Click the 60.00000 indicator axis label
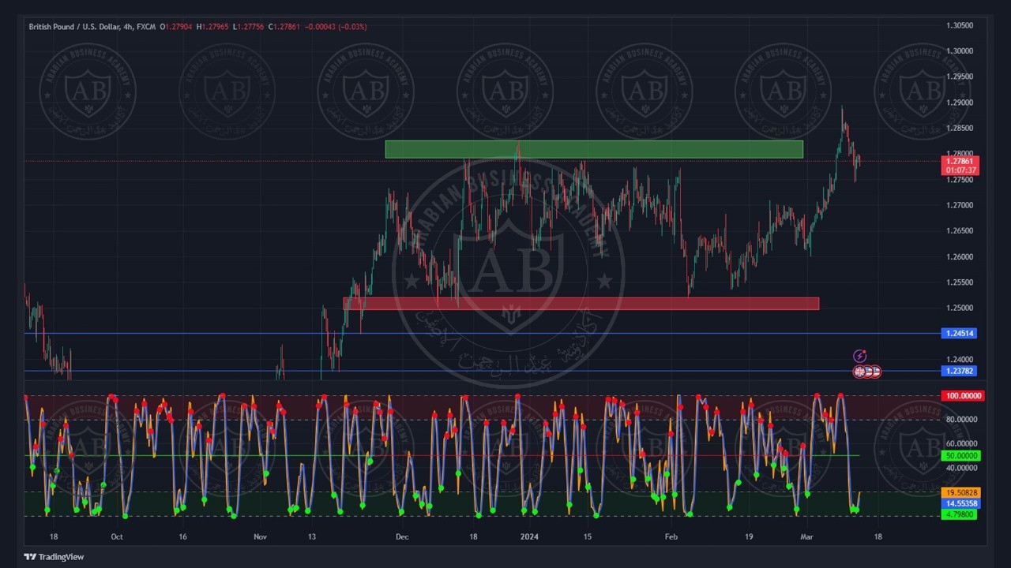The height and width of the screenshot is (568, 1011). 962,443
